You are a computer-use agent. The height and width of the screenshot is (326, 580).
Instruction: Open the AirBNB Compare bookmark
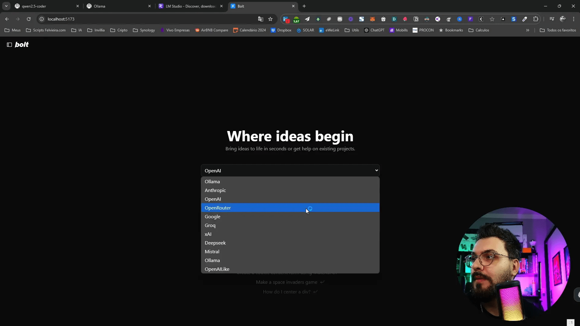[x=211, y=30]
